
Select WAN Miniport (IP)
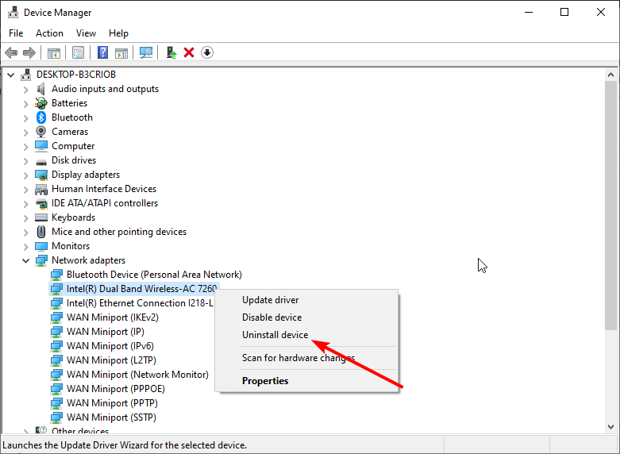pos(105,332)
